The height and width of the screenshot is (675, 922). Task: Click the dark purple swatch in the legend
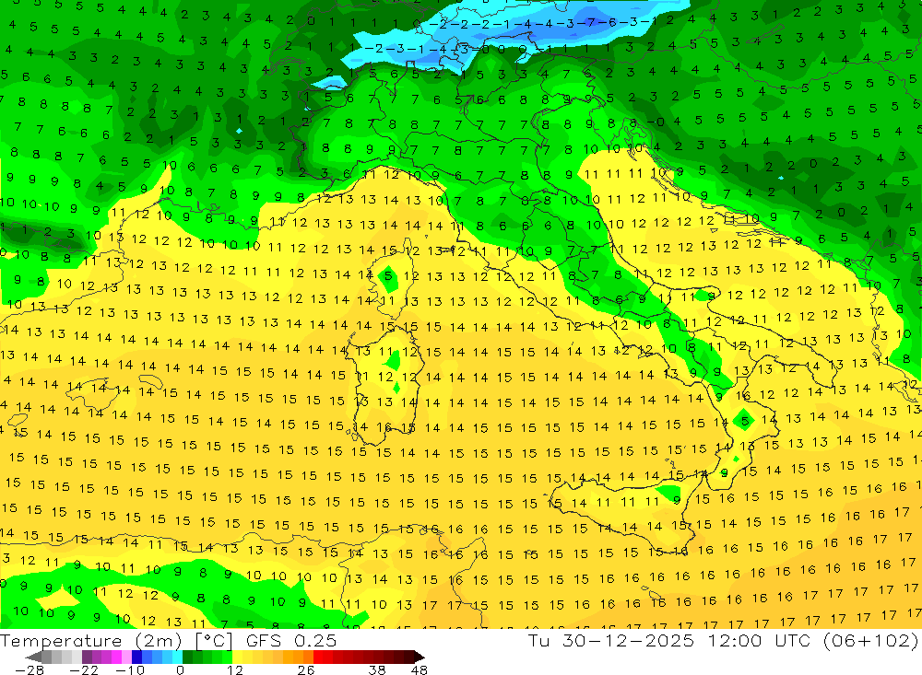(x=87, y=658)
